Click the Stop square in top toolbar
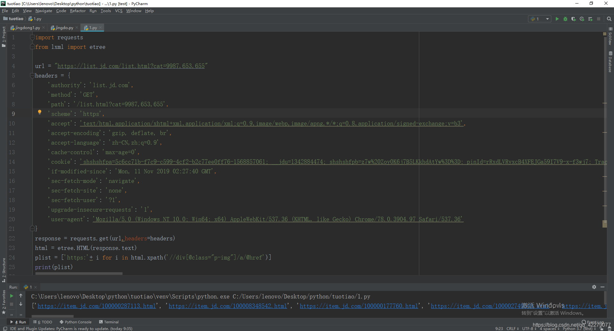 (599, 19)
